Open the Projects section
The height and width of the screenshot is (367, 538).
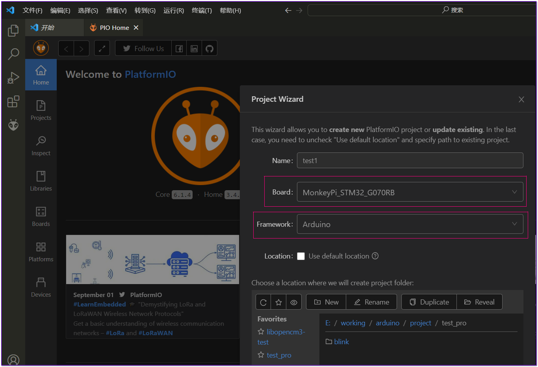click(41, 110)
